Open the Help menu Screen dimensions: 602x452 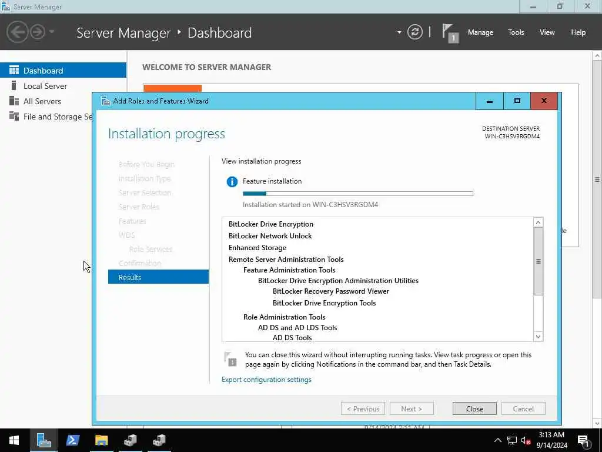click(578, 32)
